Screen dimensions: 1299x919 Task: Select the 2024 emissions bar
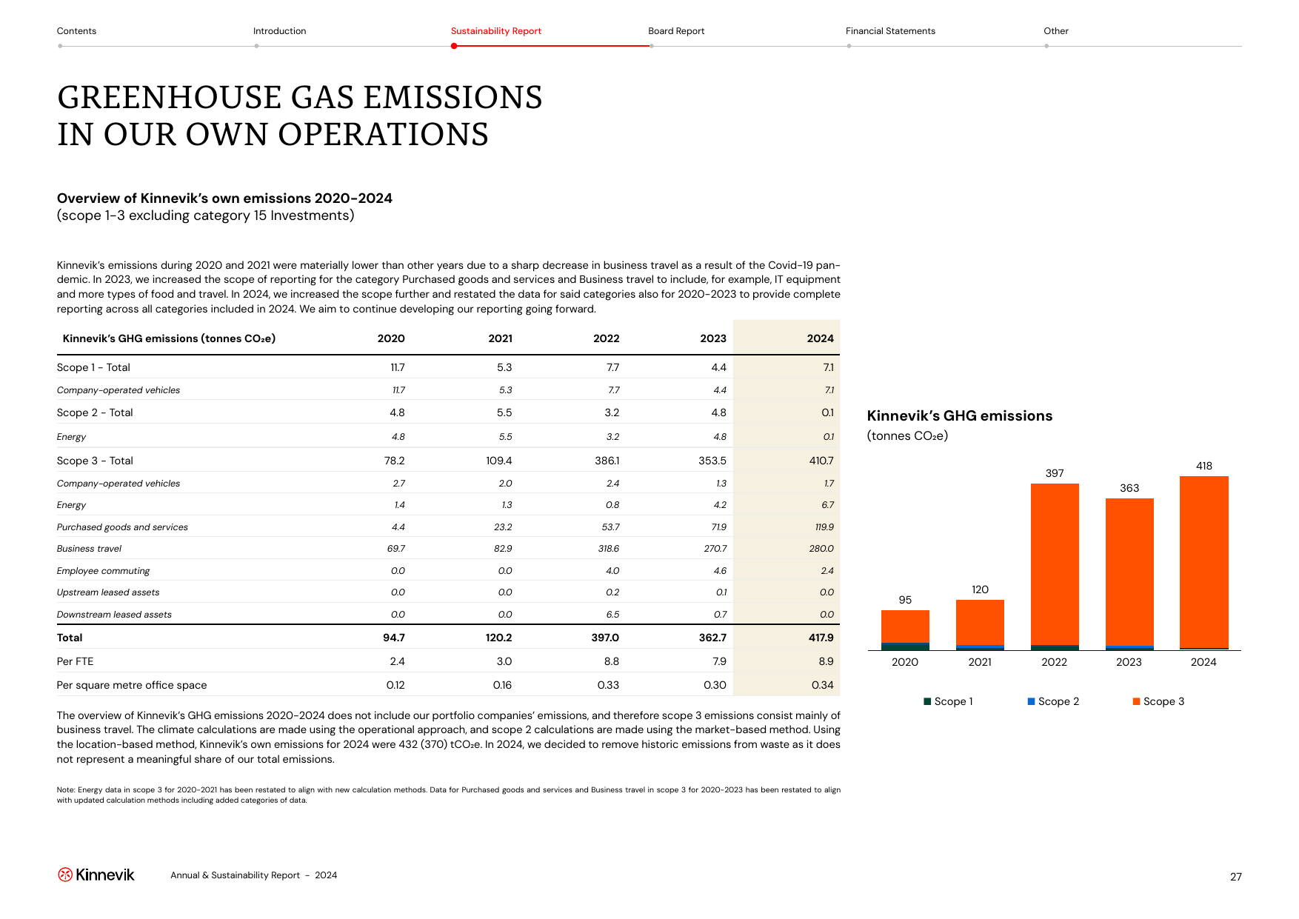point(1204,563)
